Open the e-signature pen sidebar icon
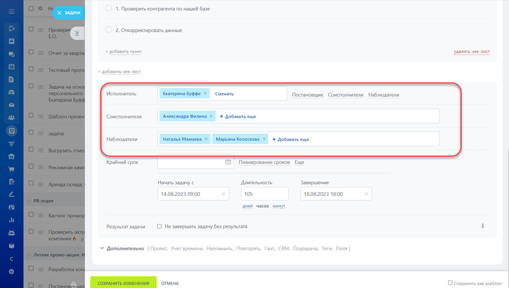This screenshot has width=509, height=288. pos(12,195)
